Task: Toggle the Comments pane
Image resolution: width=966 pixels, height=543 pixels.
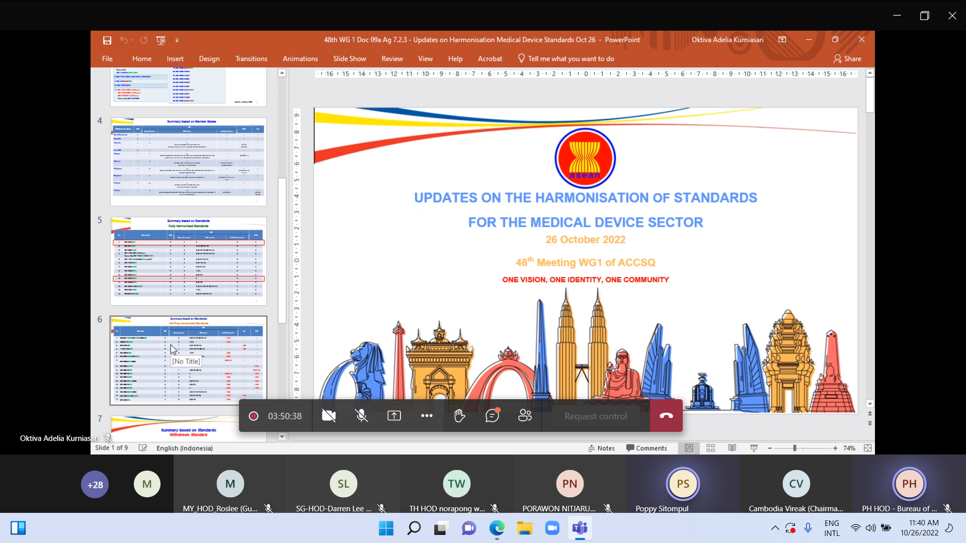Action: tap(647, 448)
